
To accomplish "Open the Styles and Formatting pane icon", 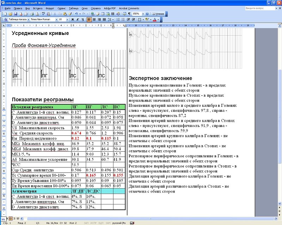I will (5, 19).
